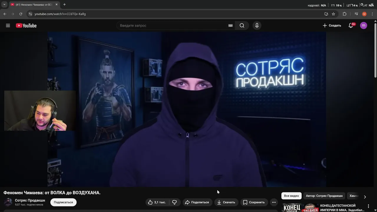Select the Все видео filter chip

point(291,196)
